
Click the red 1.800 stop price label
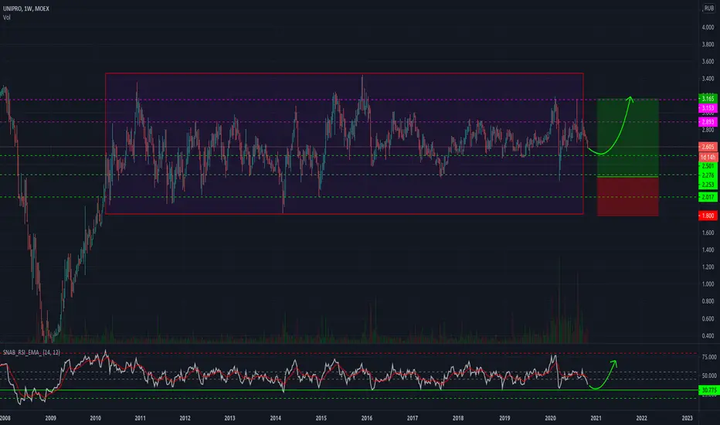click(708, 216)
